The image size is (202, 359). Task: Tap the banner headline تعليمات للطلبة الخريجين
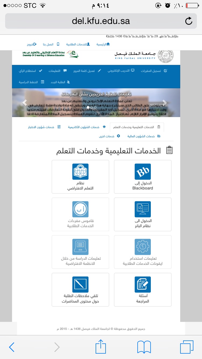tap(96, 94)
